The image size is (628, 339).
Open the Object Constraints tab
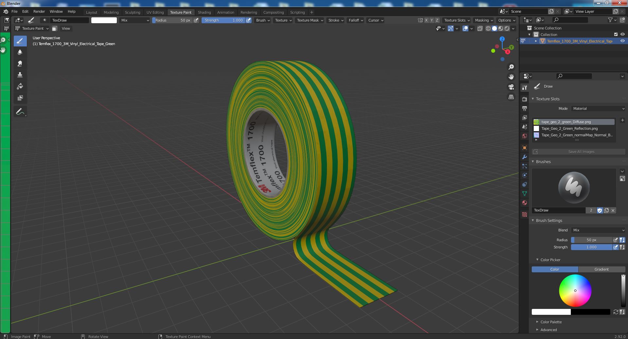tap(525, 184)
